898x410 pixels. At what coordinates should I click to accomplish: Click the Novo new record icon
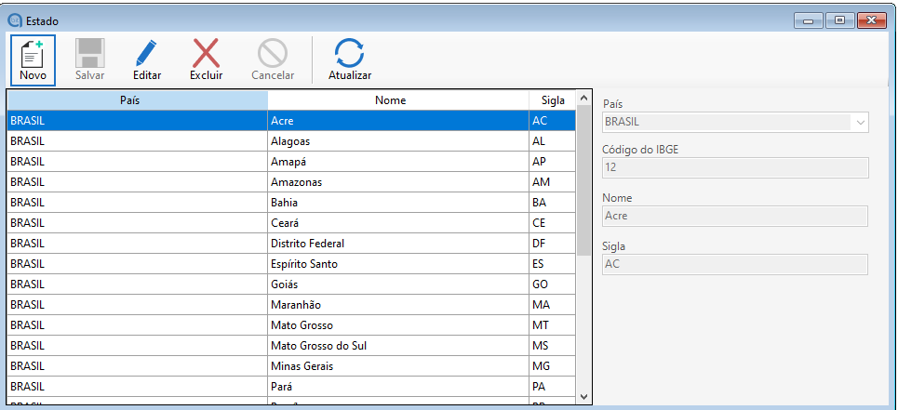(x=33, y=53)
